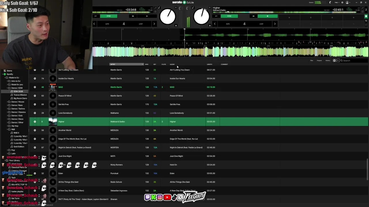
Task: Expand the Hip Hop folder
Action: [x=7, y=126]
